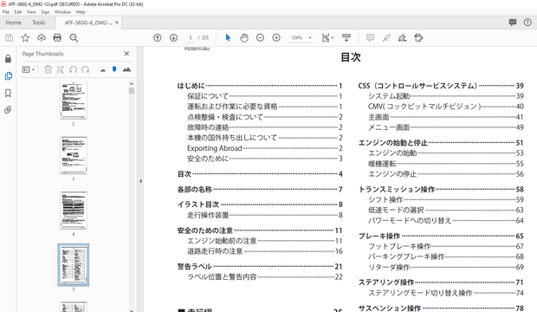
Task: Click the 'はじめに' contents entry
Action: point(191,86)
